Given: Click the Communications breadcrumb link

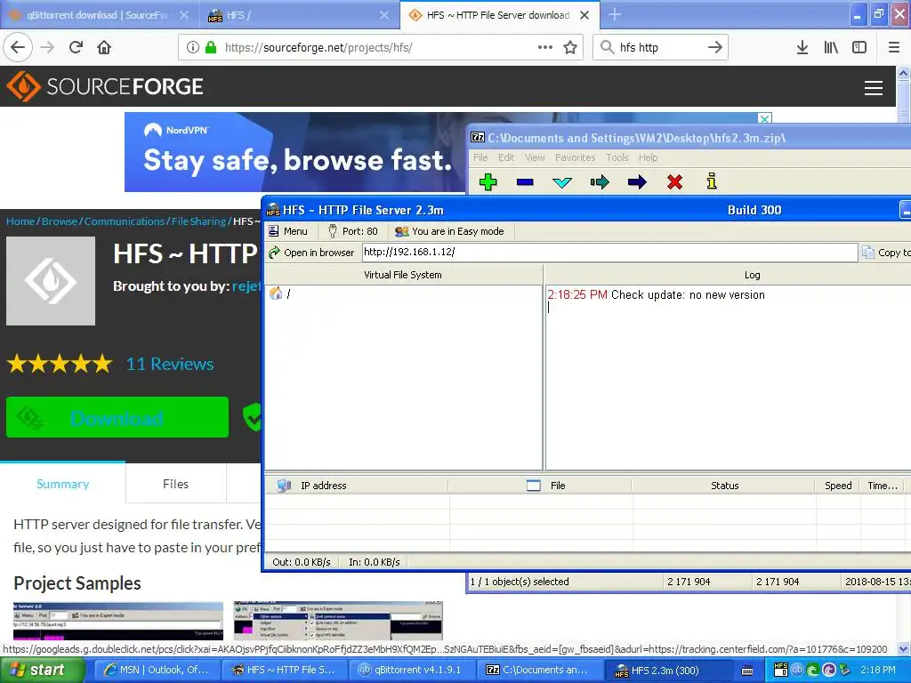Looking at the screenshot, I should [x=125, y=221].
